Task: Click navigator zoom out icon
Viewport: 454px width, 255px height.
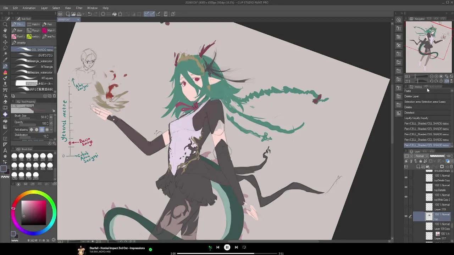Action: [431, 76]
